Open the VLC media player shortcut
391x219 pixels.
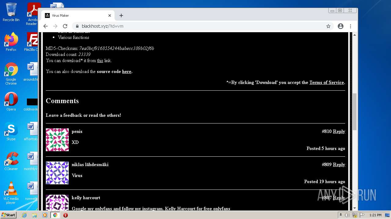11,193
